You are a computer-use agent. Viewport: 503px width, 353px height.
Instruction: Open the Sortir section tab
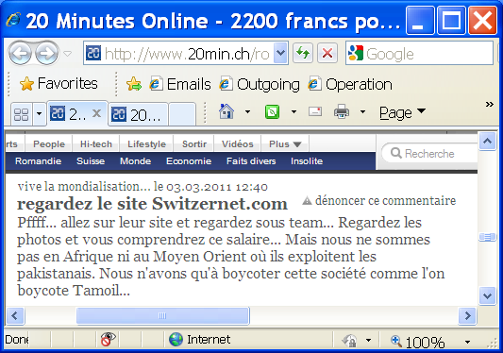click(x=194, y=144)
